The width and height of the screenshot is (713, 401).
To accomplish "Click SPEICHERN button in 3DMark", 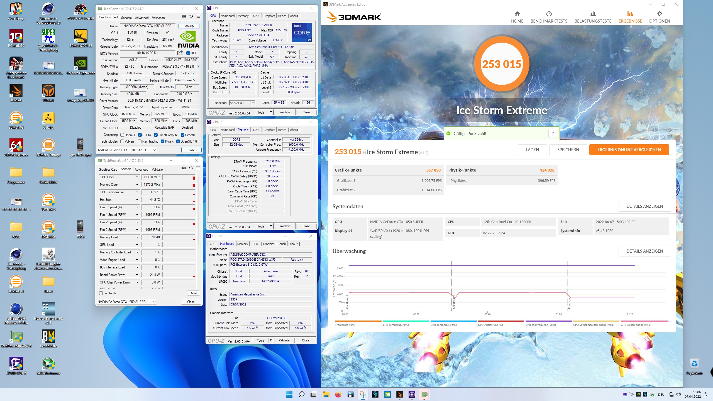I will [x=568, y=150].
